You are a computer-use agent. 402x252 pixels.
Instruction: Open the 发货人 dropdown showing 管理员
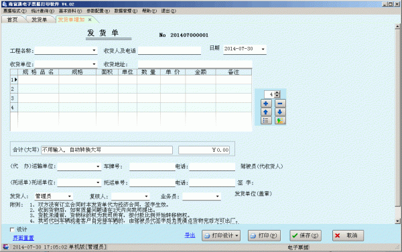point(70,197)
